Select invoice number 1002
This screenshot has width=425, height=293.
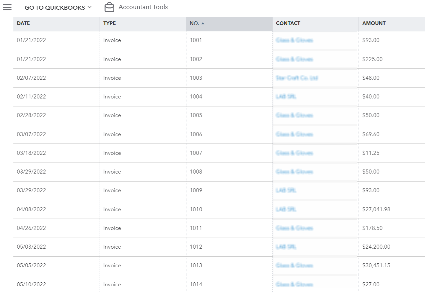click(x=196, y=59)
